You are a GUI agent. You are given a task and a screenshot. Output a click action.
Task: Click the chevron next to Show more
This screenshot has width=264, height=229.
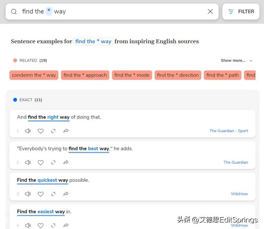[x=251, y=61]
